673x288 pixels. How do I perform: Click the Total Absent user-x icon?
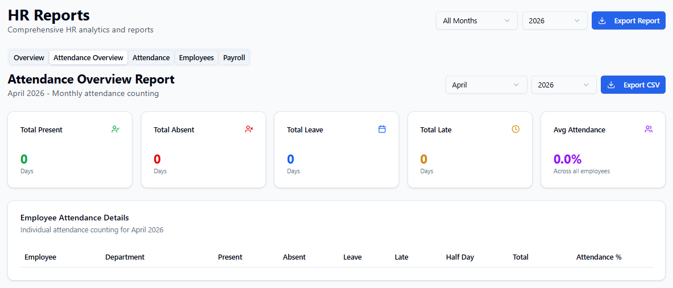[249, 130]
